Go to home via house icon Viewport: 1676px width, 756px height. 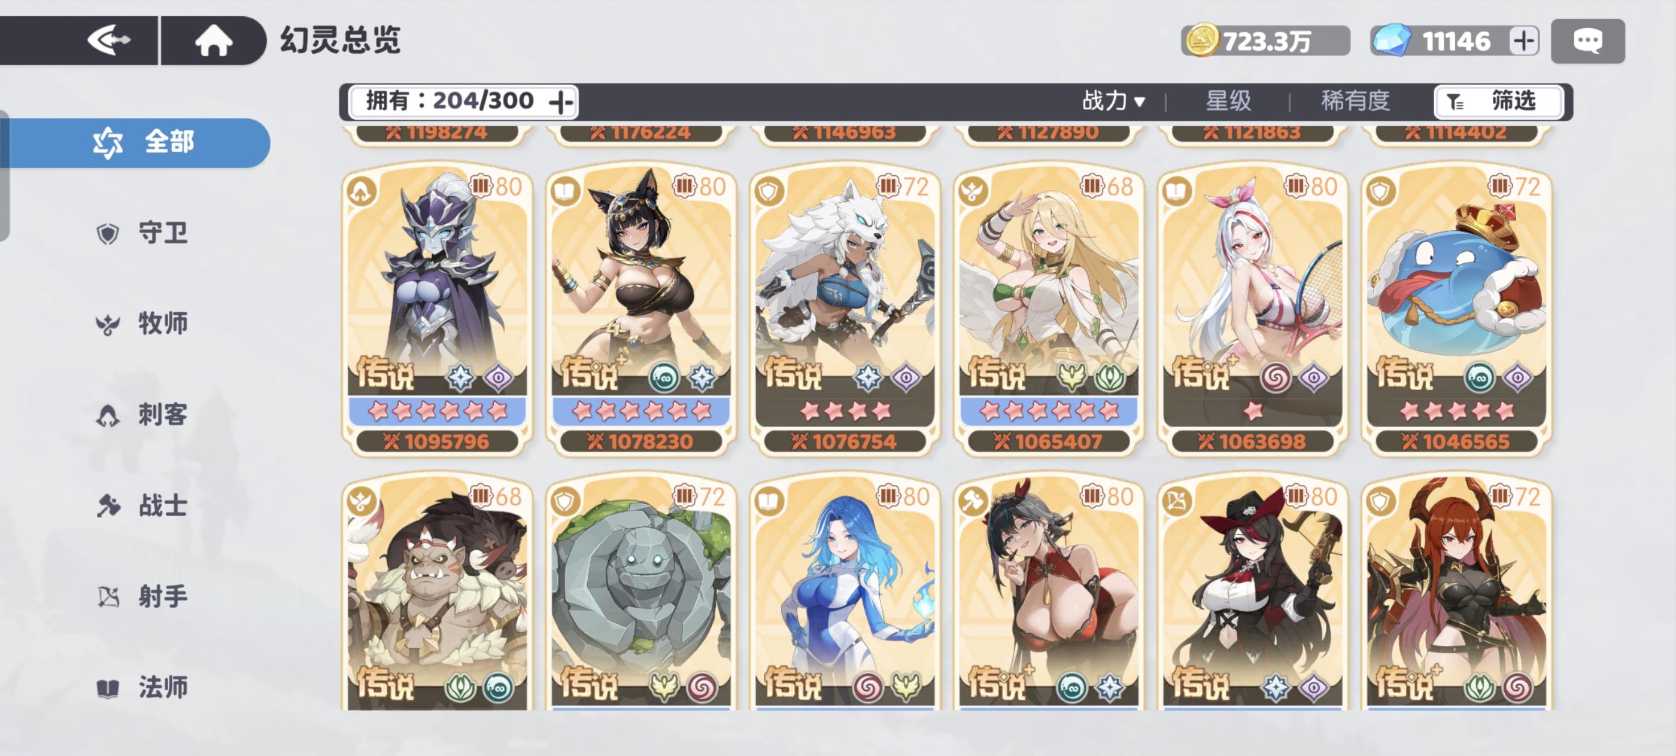click(x=214, y=40)
